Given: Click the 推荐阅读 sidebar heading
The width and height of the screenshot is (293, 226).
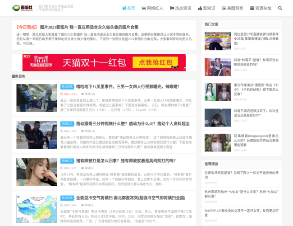Looking at the screenshot, I should (211, 164).
